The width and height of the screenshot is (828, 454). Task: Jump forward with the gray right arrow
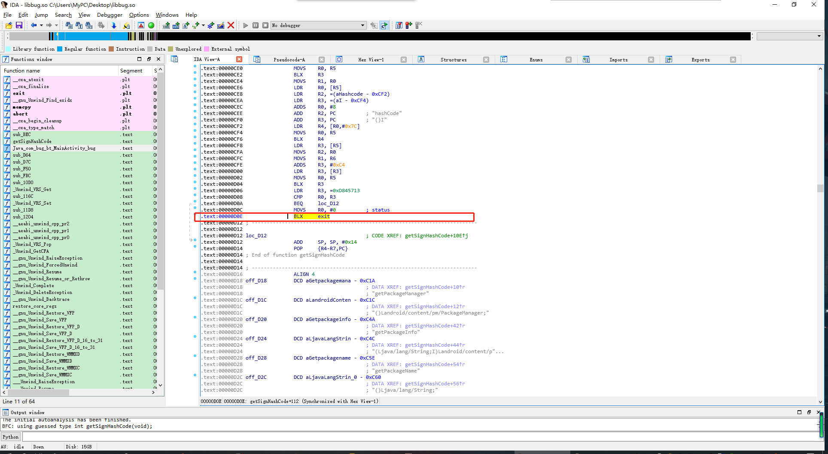pyautogui.click(x=49, y=25)
